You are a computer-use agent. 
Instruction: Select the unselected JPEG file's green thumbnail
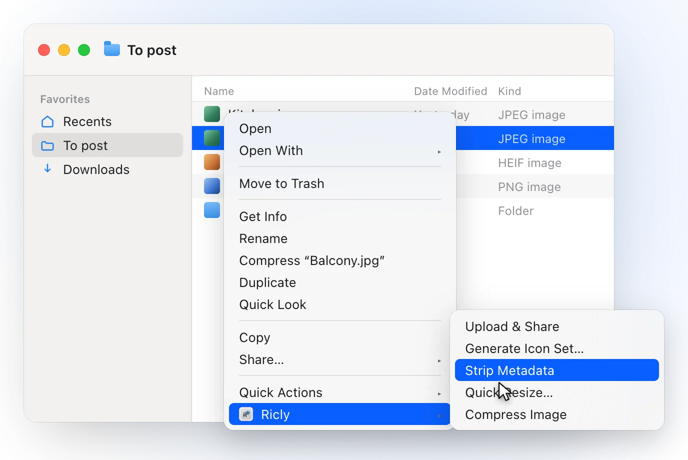click(212, 114)
